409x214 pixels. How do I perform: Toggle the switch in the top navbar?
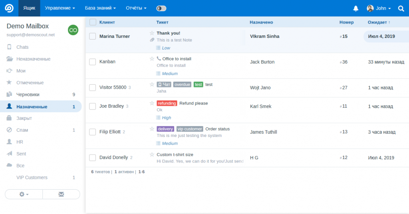point(161,8)
